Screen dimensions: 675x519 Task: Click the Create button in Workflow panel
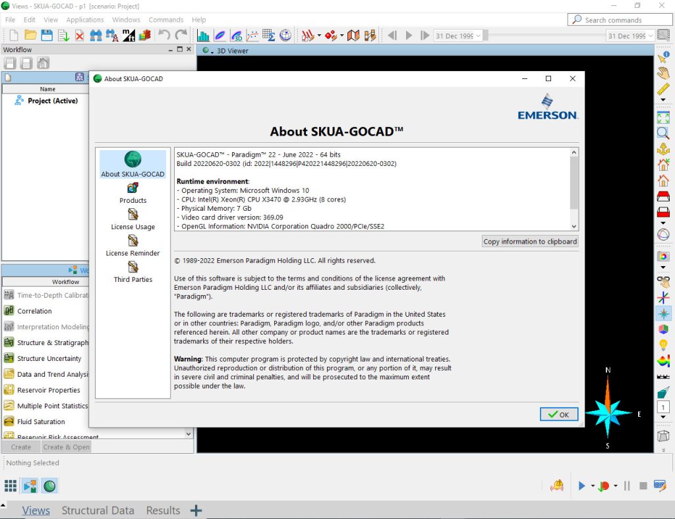[21, 447]
